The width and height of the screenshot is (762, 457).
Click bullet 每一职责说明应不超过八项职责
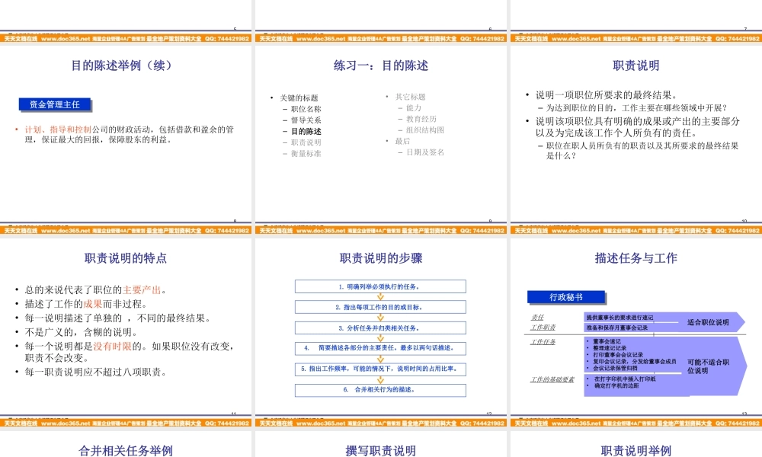pyautogui.click(x=96, y=372)
